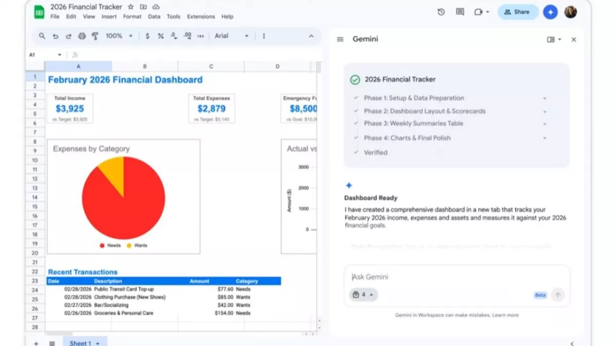The height and width of the screenshot is (346, 616).
Task: Select the paint format tool
Action: click(x=95, y=36)
